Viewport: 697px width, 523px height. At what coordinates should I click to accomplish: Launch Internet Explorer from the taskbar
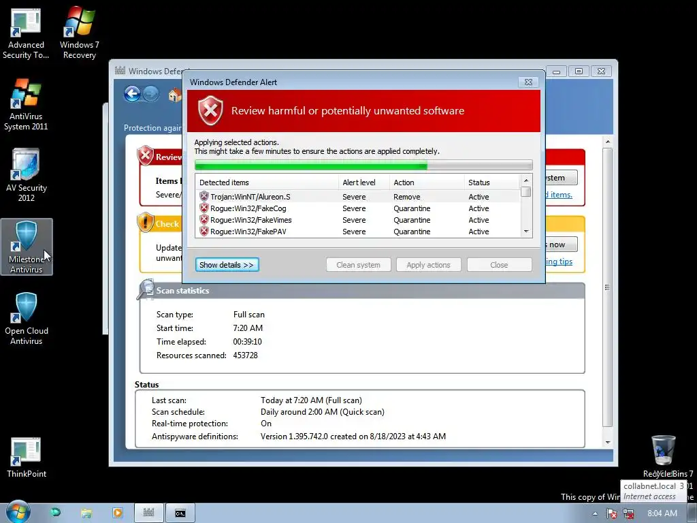click(55, 513)
